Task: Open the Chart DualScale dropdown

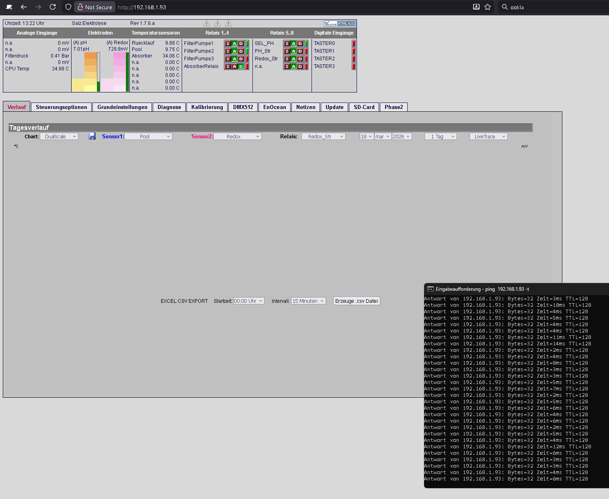Action: 59,137
